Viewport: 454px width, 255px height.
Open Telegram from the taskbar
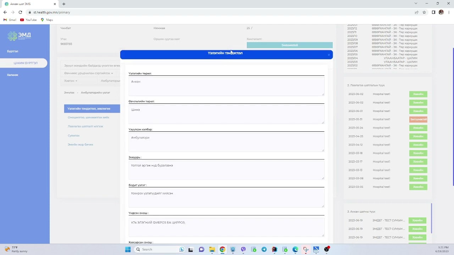click(x=264, y=249)
